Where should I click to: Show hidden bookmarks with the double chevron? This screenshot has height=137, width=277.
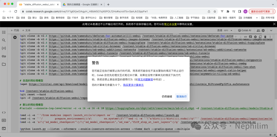pyautogui.click(x=257, y=18)
